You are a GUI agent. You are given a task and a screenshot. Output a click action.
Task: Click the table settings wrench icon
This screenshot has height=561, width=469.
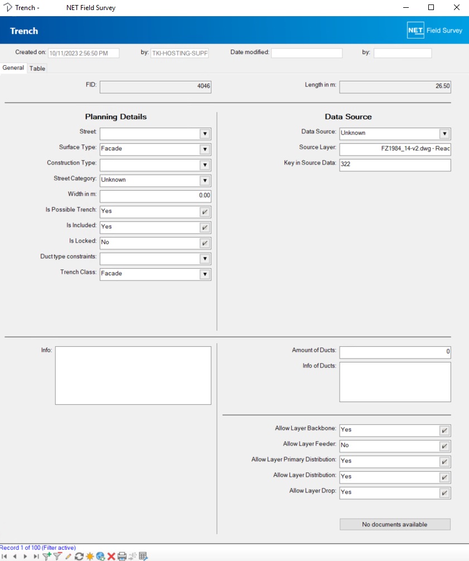point(143,557)
